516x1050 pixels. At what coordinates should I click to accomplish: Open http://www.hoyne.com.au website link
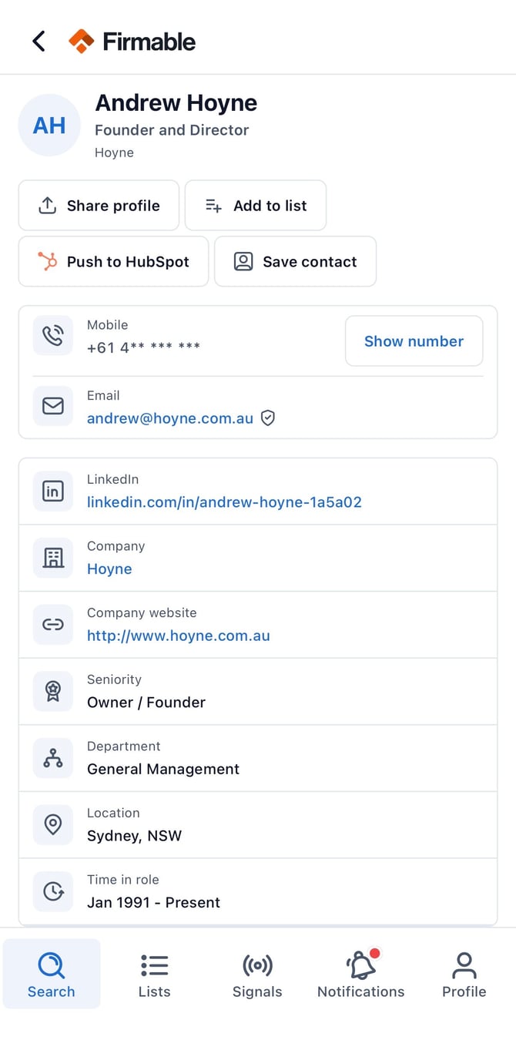click(x=179, y=636)
